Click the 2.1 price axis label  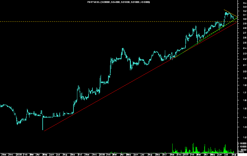[245, 65]
